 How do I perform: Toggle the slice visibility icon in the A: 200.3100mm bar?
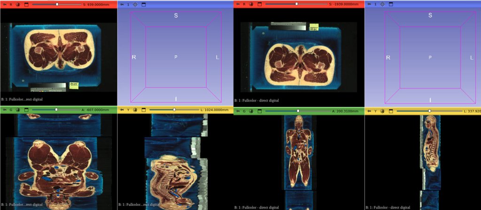[251, 111]
